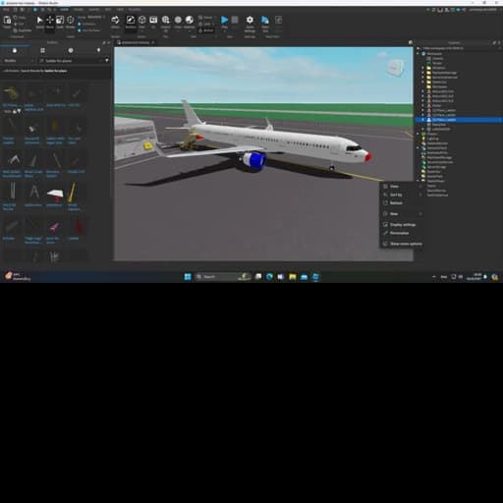Insert a Part from ribbon
This screenshot has width=503, height=503.
[x=141, y=21]
